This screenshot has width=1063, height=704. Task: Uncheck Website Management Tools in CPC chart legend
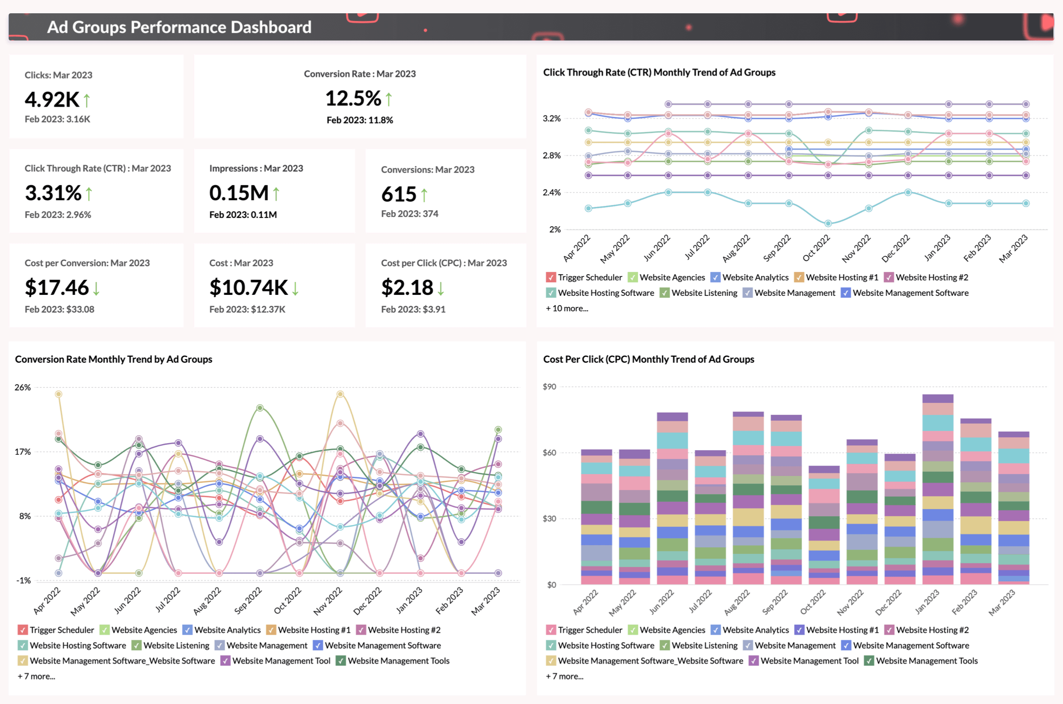(x=869, y=661)
